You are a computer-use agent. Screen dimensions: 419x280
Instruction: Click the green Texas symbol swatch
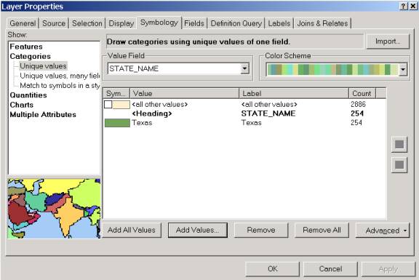coord(117,123)
